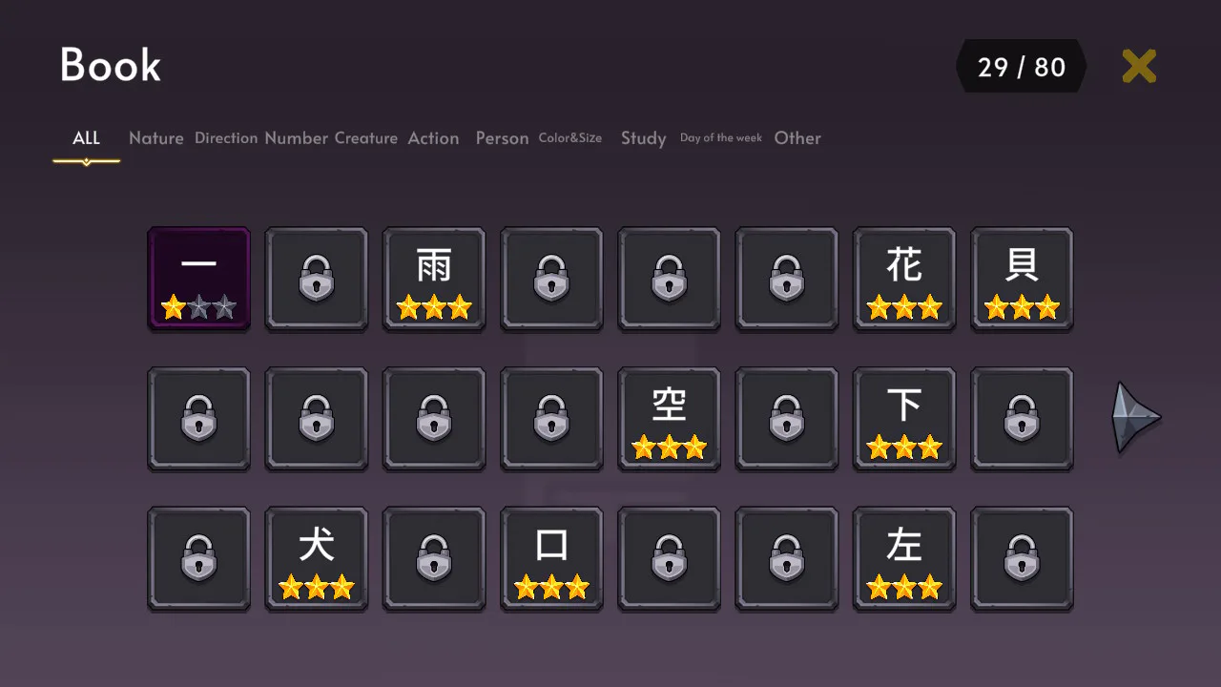Select the Person category tab

coord(502,138)
